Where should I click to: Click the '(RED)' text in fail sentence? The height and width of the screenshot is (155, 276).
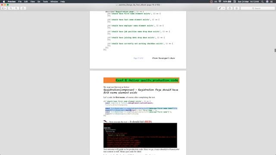[148, 121]
